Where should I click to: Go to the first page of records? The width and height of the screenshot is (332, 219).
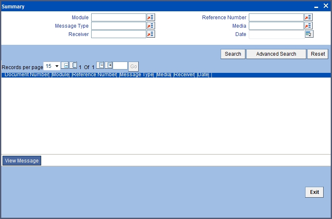click(x=65, y=65)
